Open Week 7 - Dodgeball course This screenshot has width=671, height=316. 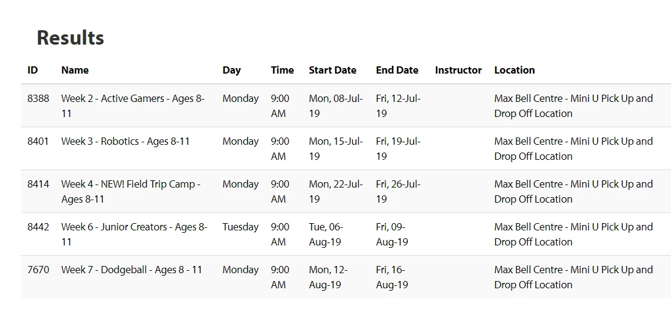(x=132, y=270)
